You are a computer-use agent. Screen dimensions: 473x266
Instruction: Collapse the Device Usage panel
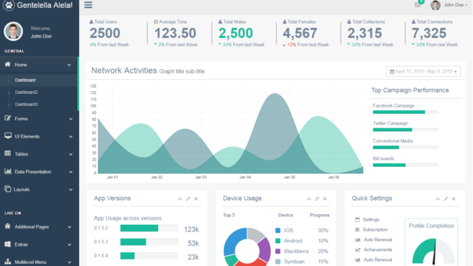click(309, 198)
